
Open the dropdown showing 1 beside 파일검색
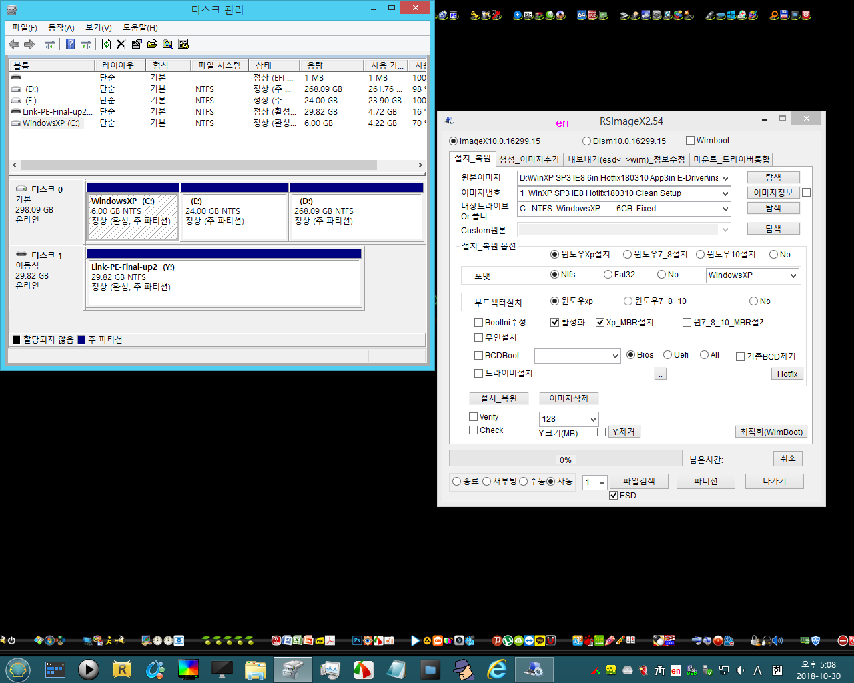[601, 482]
